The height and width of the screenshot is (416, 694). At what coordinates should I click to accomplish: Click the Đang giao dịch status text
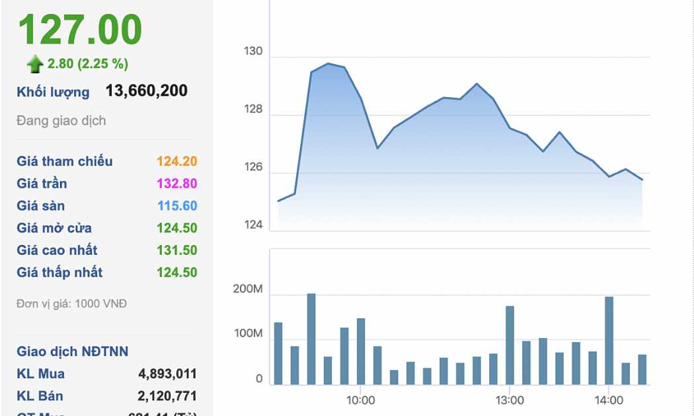click(x=61, y=121)
